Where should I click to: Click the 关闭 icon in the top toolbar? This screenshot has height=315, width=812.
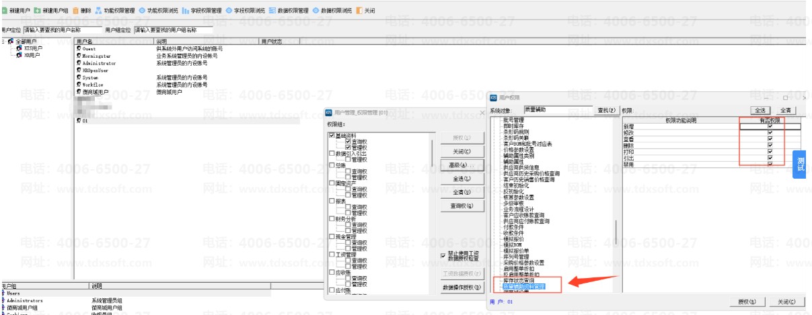point(359,11)
